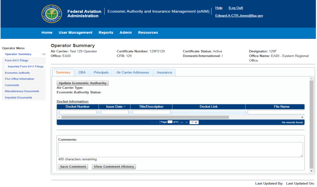Select the Summary tab
This screenshot has width=317, height=187.
[x=63, y=73]
